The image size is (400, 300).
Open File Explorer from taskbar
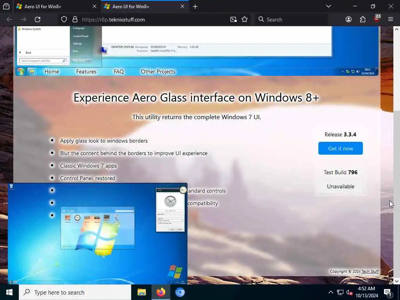pos(141,292)
